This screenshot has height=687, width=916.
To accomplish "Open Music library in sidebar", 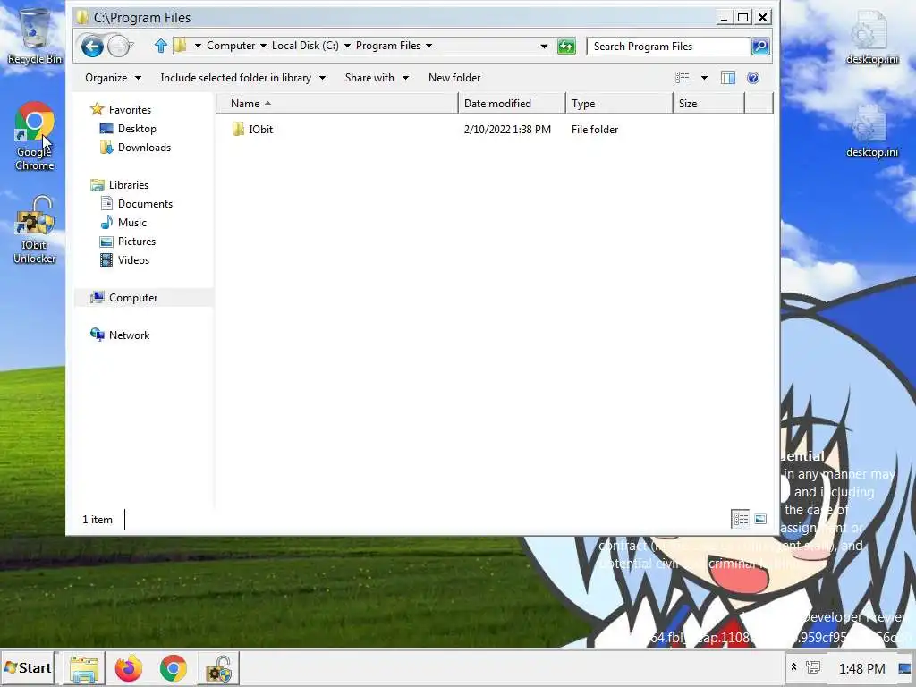I will 132,223.
